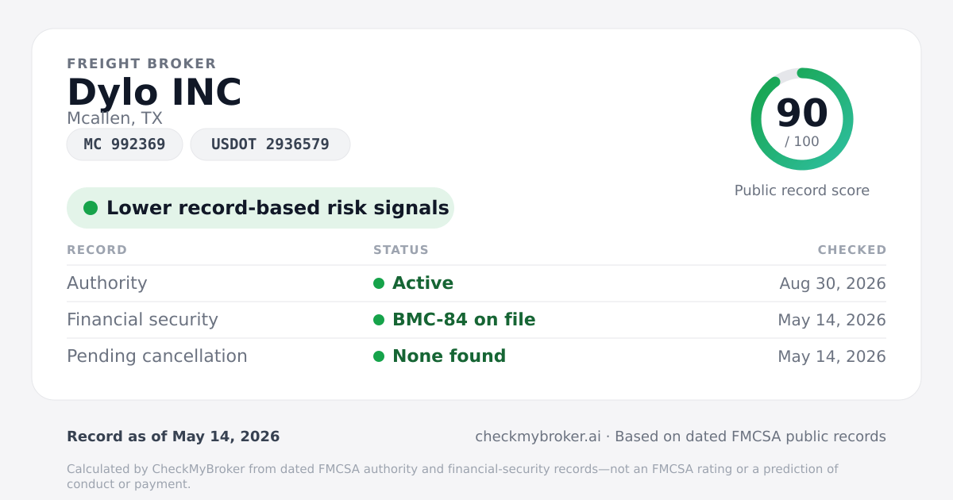953x500 pixels.
Task: Select the Authority record row
Action: [x=476, y=283]
